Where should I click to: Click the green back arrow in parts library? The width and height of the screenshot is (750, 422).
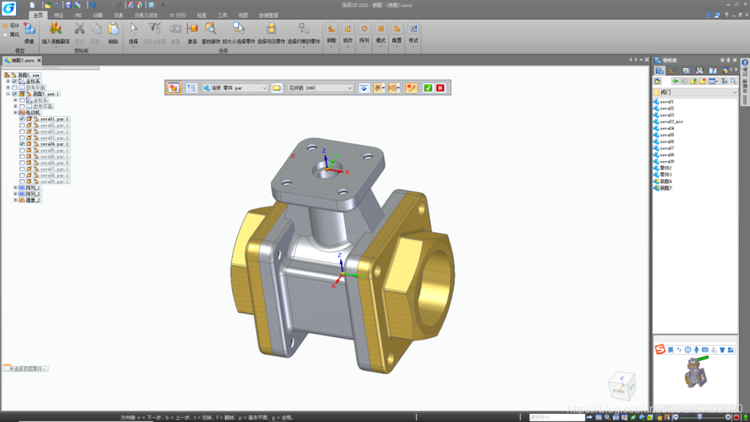[x=675, y=81]
